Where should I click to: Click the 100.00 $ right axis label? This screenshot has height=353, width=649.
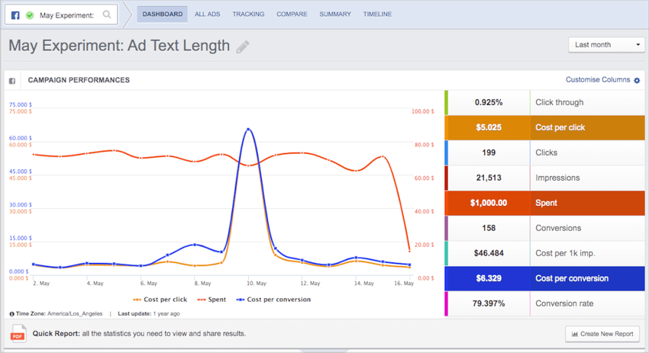pyautogui.click(x=422, y=111)
